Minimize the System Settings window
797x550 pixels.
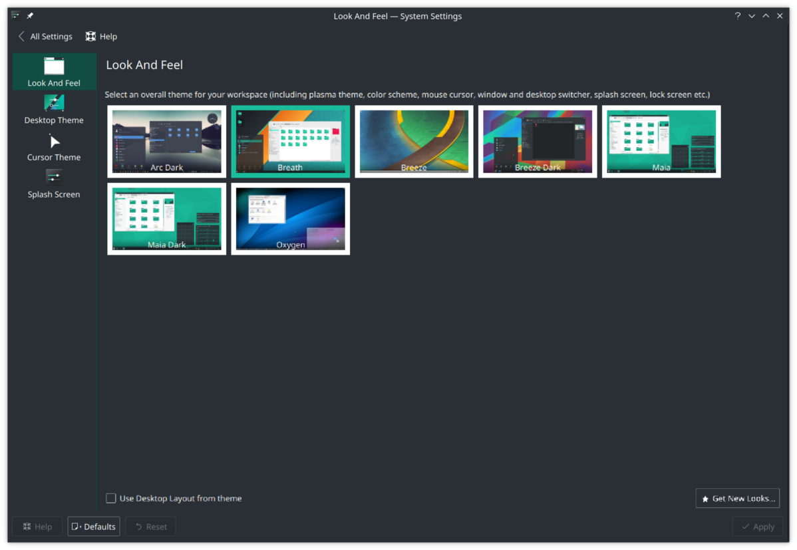752,16
